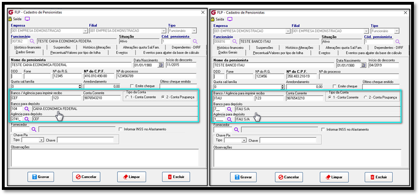Viewport: 420px width, 196px height.
Task: Click purple monitor icon in right window toolbar
Action: pos(230,19)
